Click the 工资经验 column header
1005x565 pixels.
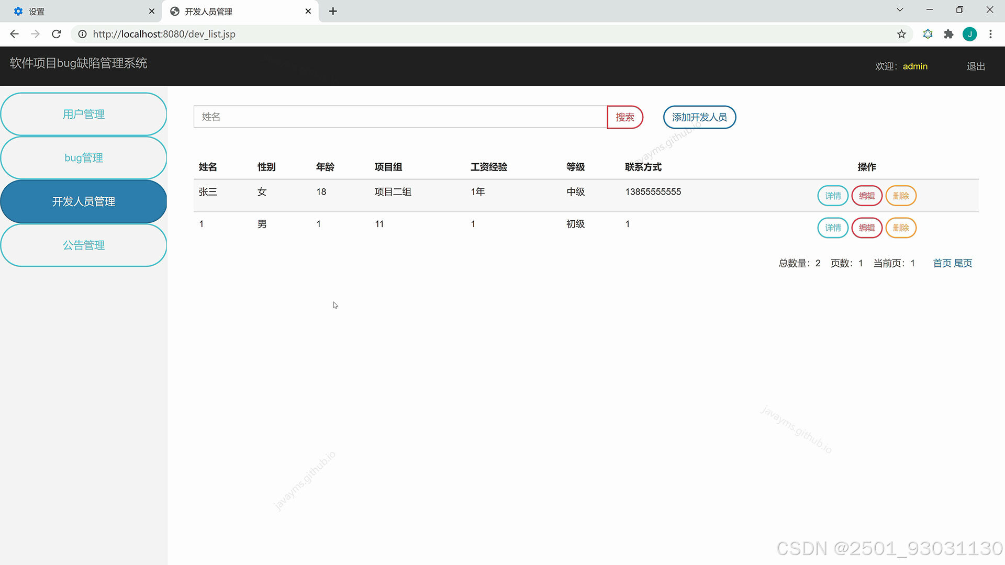pos(489,167)
